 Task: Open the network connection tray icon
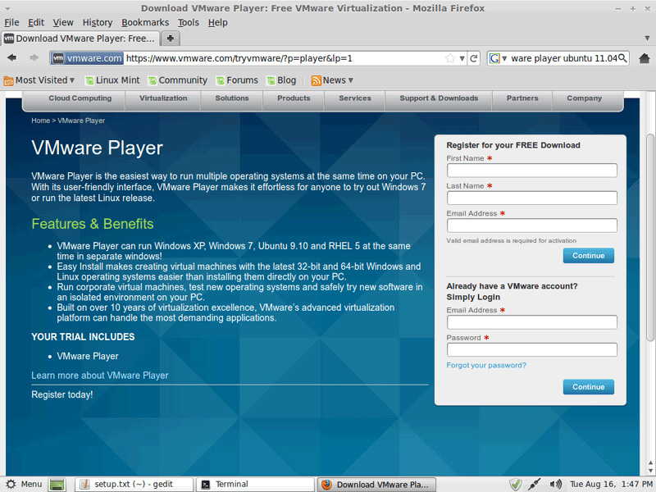535,485
